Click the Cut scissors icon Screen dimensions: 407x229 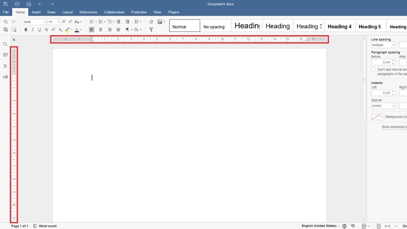coord(14,21)
